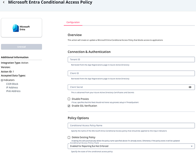The width and height of the screenshot is (196, 153).
Task: Uncheck Enable SSL Verification
Action: [69, 106]
